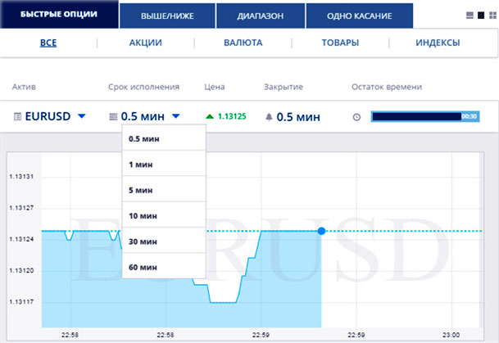Click the list icon beside EURUSD
The image size is (499, 343).
tap(18, 117)
